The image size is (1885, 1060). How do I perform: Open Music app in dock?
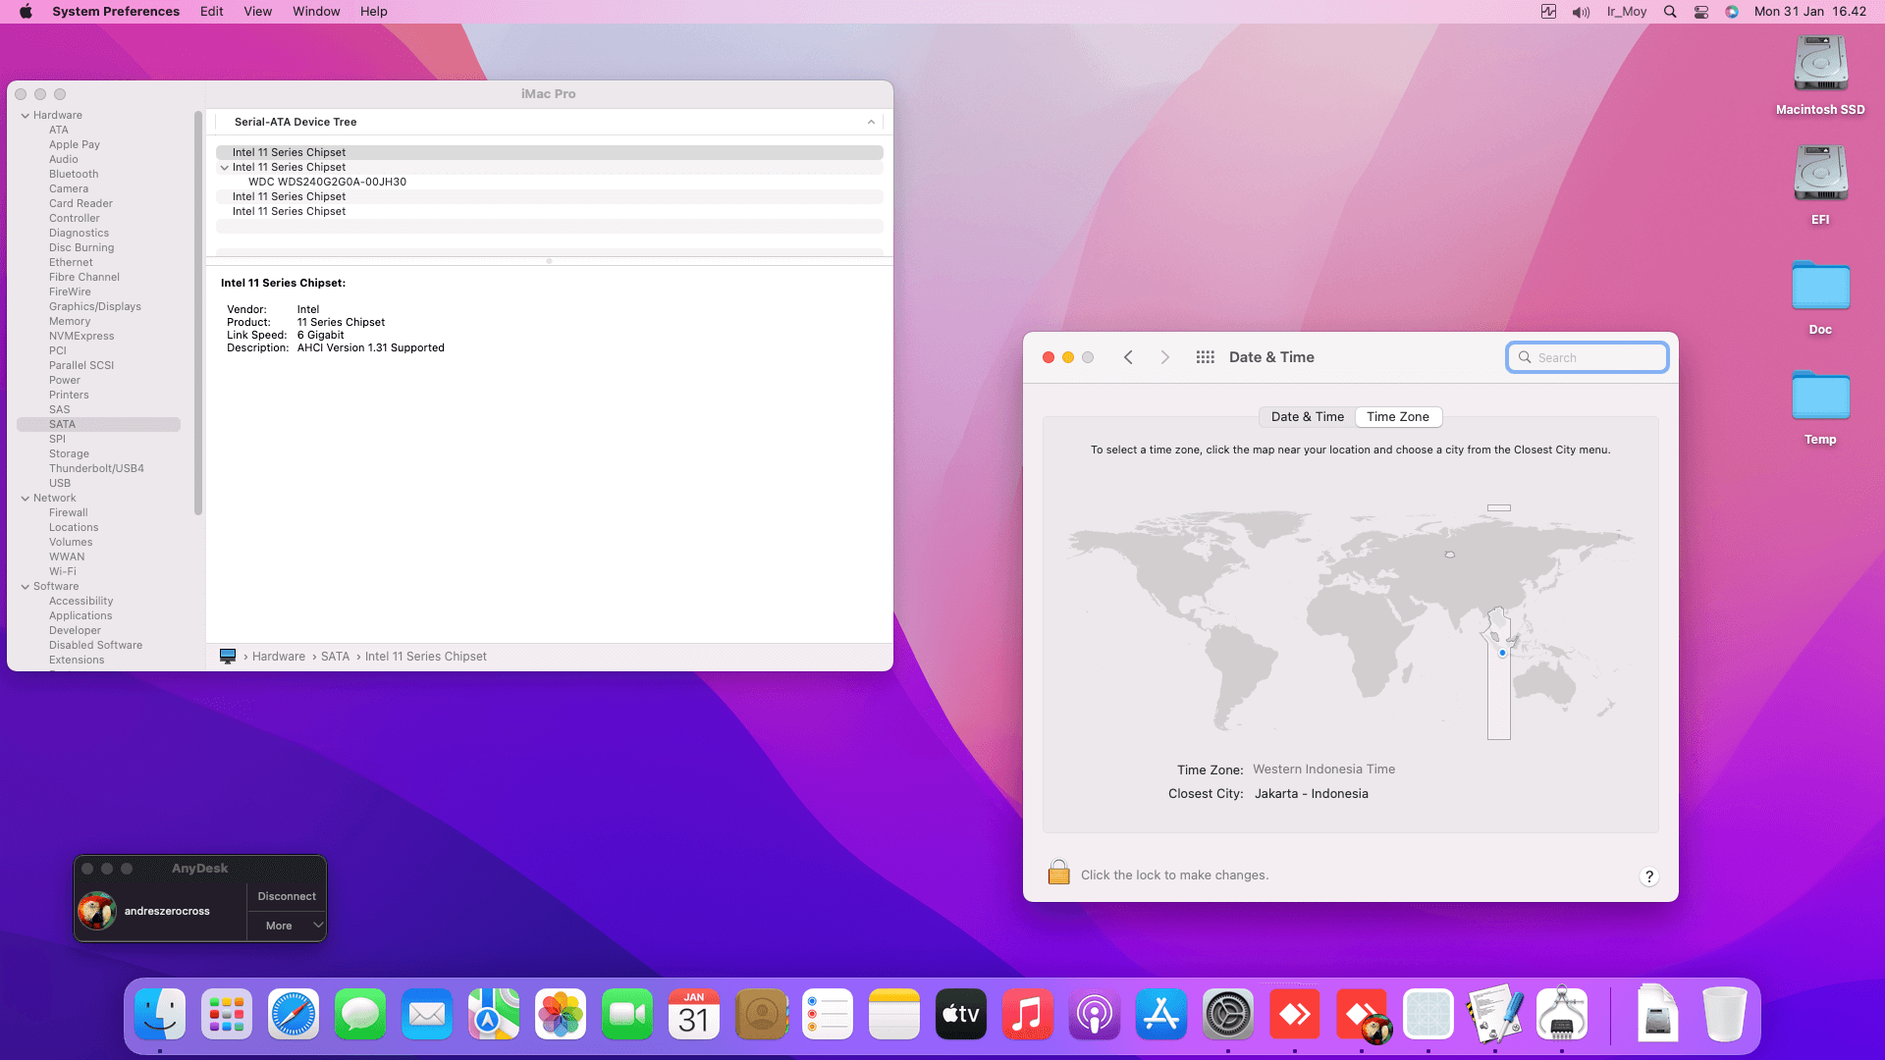coord(1028,1014)
